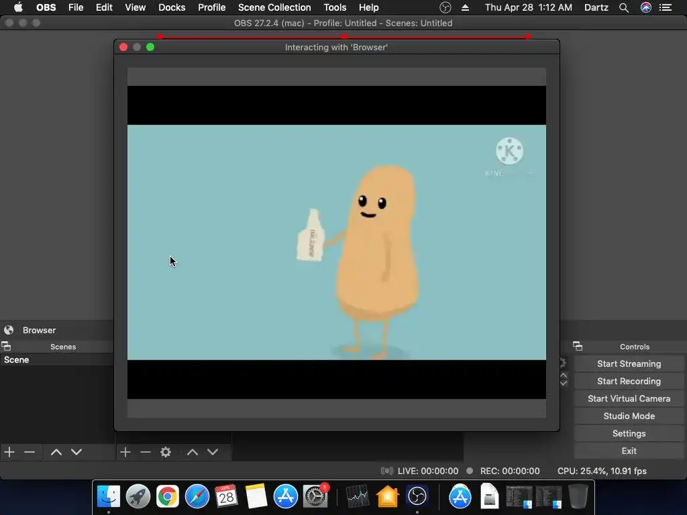Click the 'REC: 00:00:00' status text
The height and width of the screenshot is (515, 687).
click(510, 471)
